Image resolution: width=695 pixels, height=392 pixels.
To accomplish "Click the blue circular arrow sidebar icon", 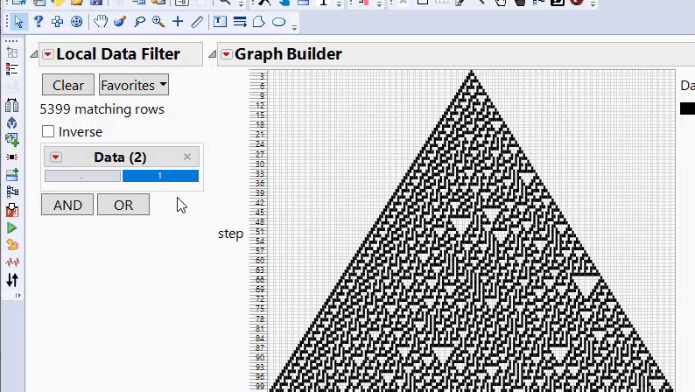I will coord(12,122).
